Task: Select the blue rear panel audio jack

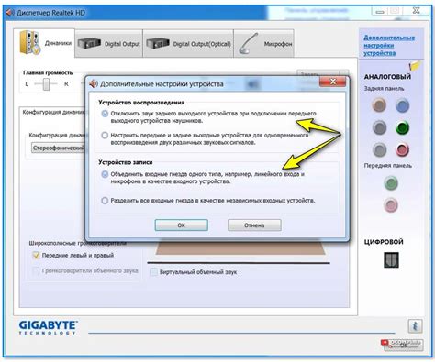Action: pyautogui.click(x=402, y=105)
